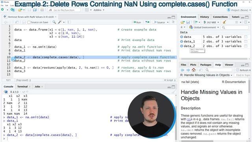The image size is (252, 142).
Task: Expand the data_2 object in Environment
Action: click(x=182, y=46)
